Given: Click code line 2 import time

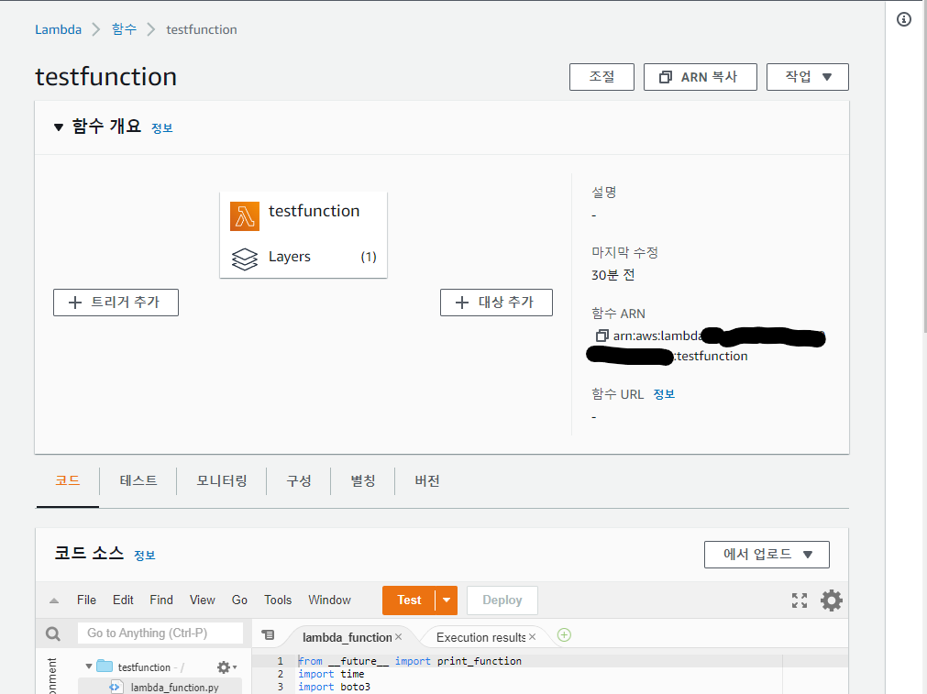Looking at the screenshot, I should pos(331,674).
